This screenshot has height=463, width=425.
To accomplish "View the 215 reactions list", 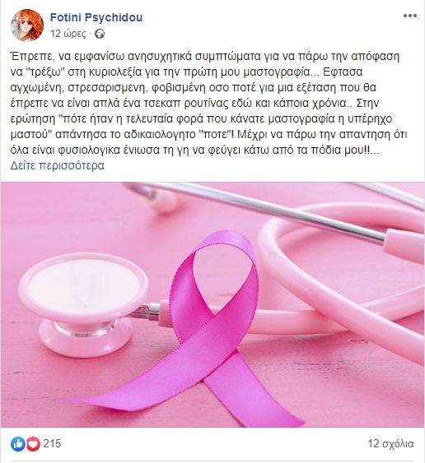I will click(52, 443).
